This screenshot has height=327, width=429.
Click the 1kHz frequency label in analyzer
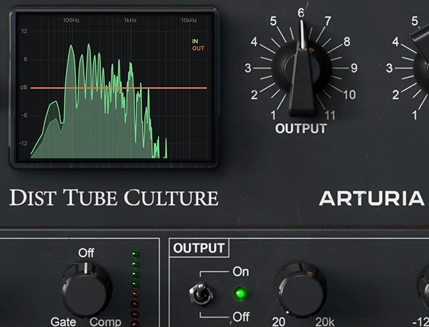click(x=130, y=20)
